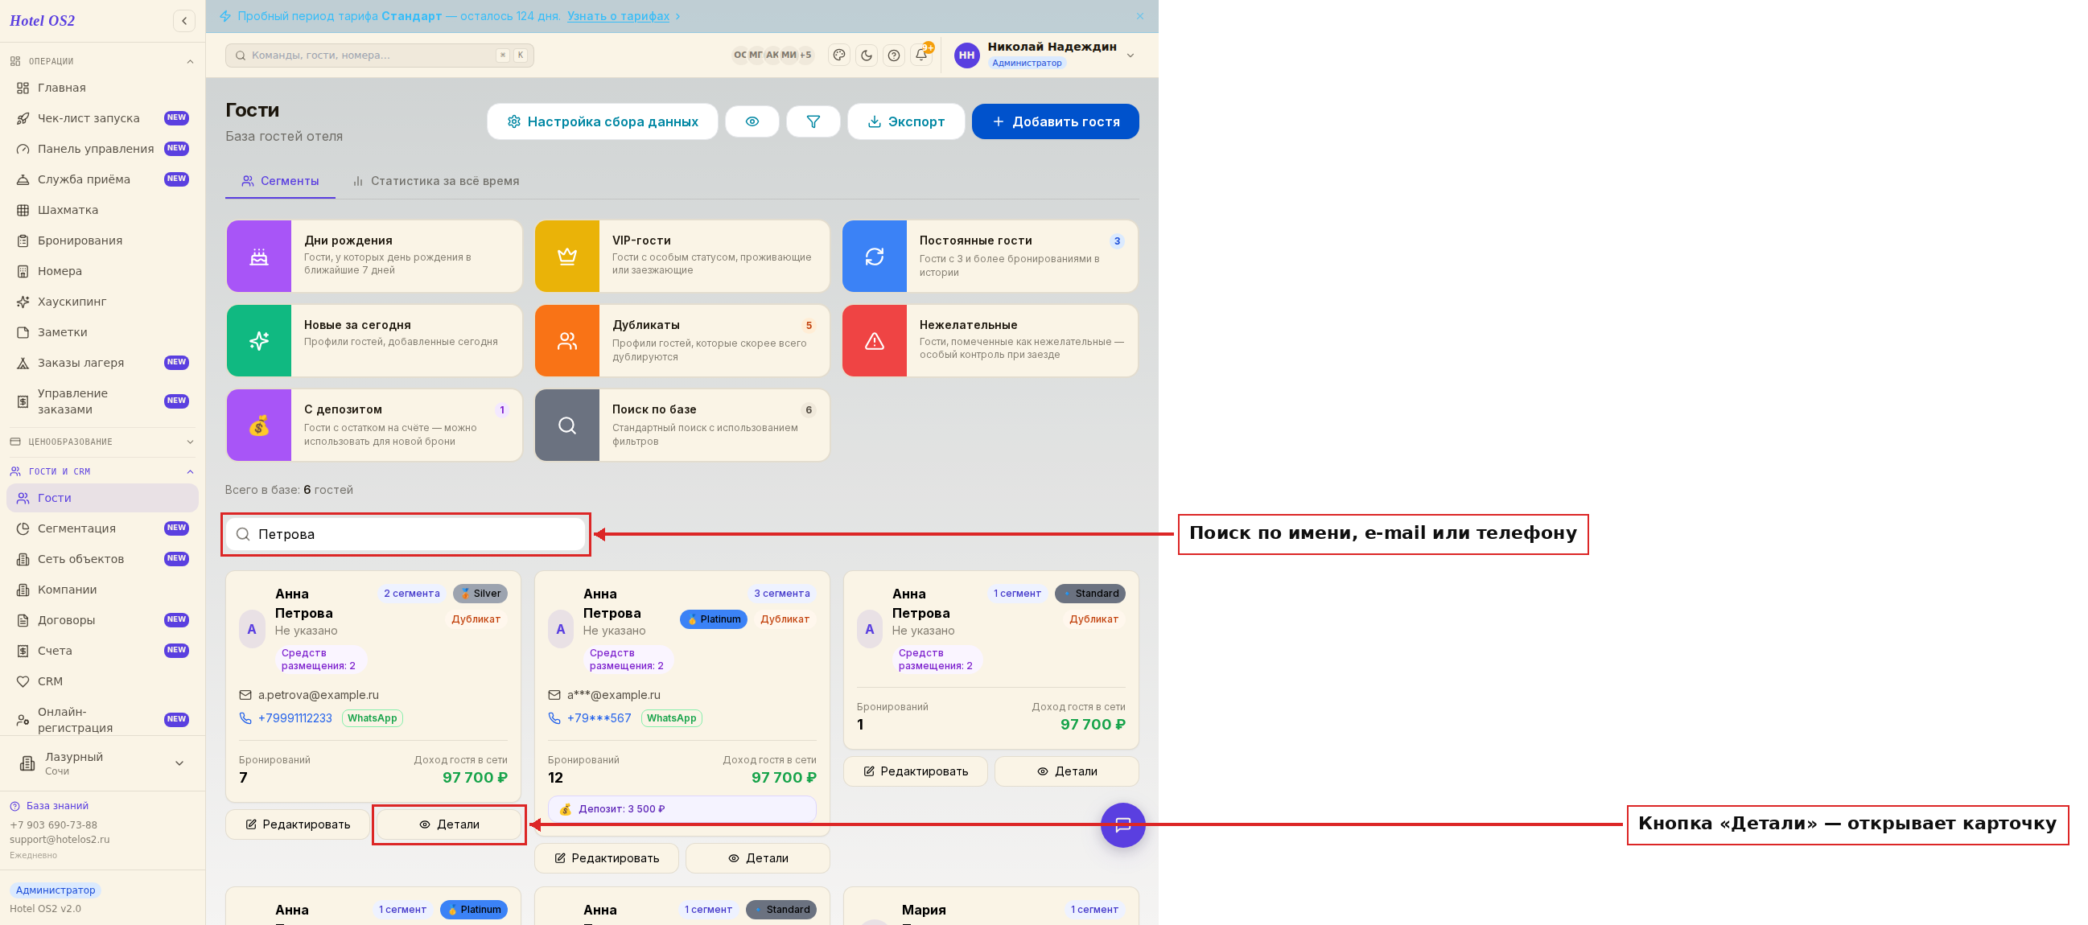The image size is (2088, 925).
Task: Open Служба приёма in the sidebar
Action: click(x=102, y=179)
